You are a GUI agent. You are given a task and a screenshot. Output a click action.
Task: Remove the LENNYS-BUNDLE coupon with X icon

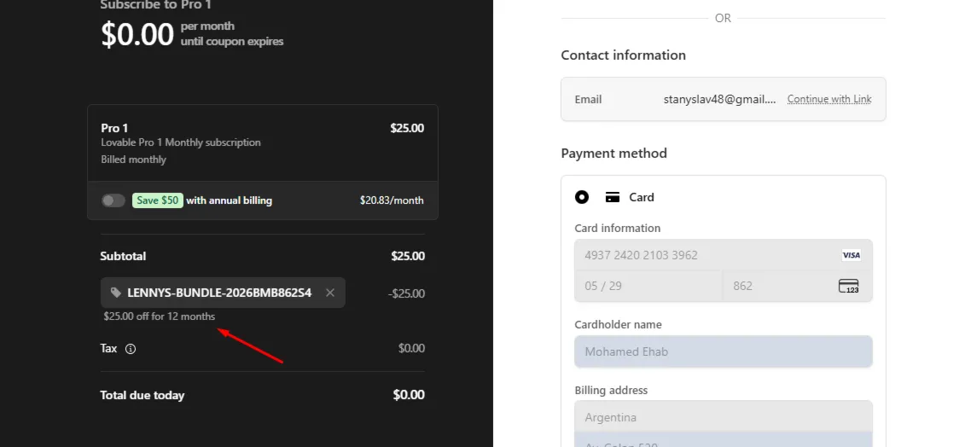pyautogui.click(x=330, y=293)
